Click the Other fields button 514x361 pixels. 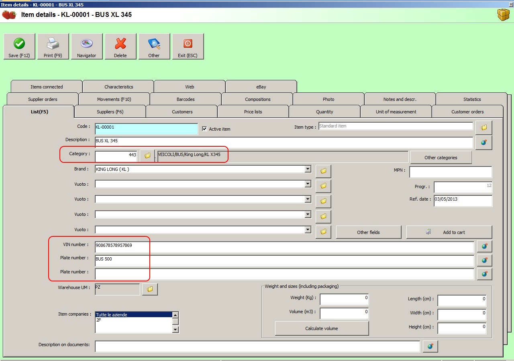369,232
